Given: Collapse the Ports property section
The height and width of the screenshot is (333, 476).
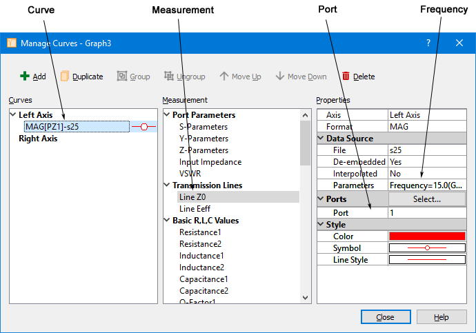Looking at the screenshot, I should point(321,199).
